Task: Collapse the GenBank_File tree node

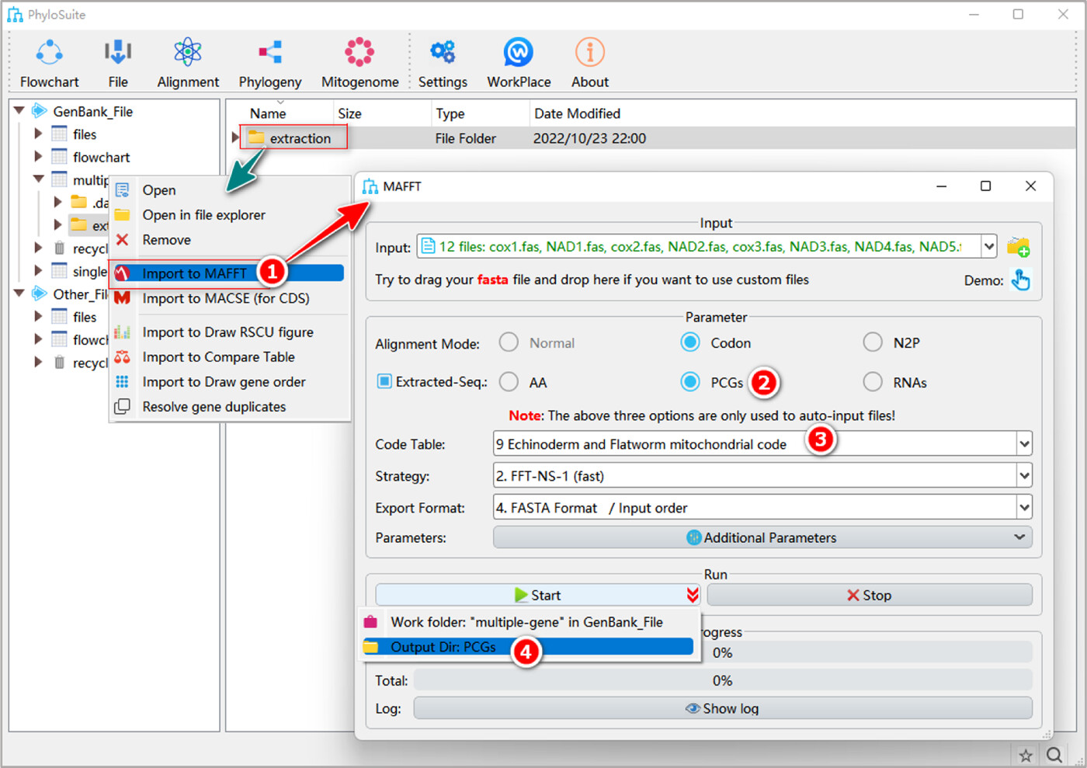Action: 19,111
